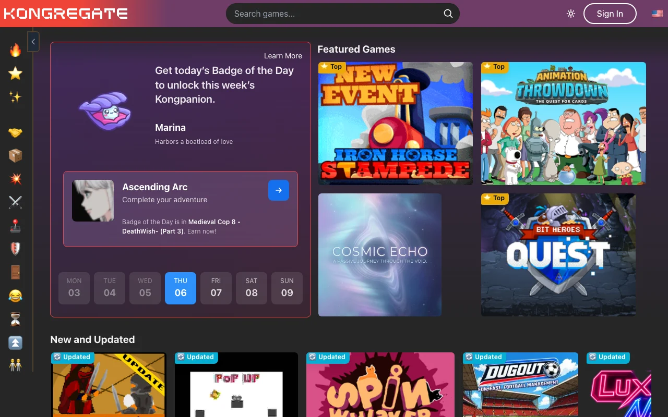Screen dimensions: 668x417
Task: Click the Top badge on Iron Horse Stampede
Action: coord(331,67)
